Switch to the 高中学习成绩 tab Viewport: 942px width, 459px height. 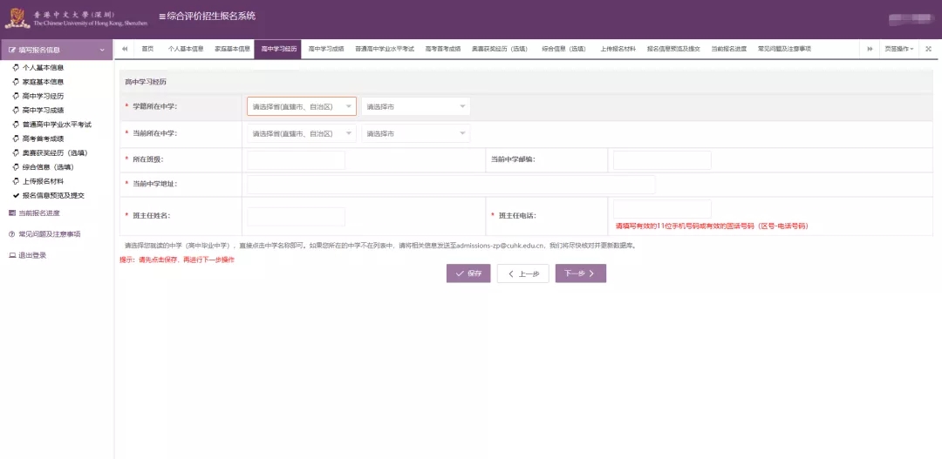pyautogui.click(x=326, y=49)
